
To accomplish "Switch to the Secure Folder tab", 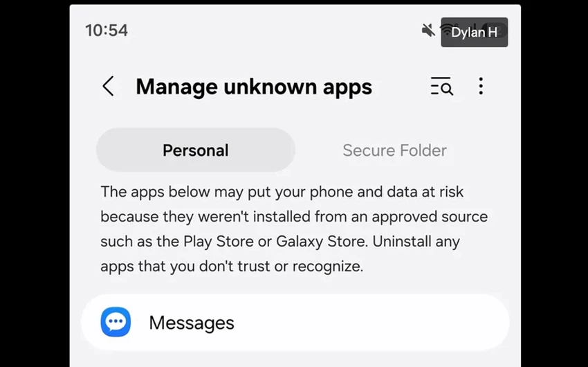I will [x=394, y=150].
